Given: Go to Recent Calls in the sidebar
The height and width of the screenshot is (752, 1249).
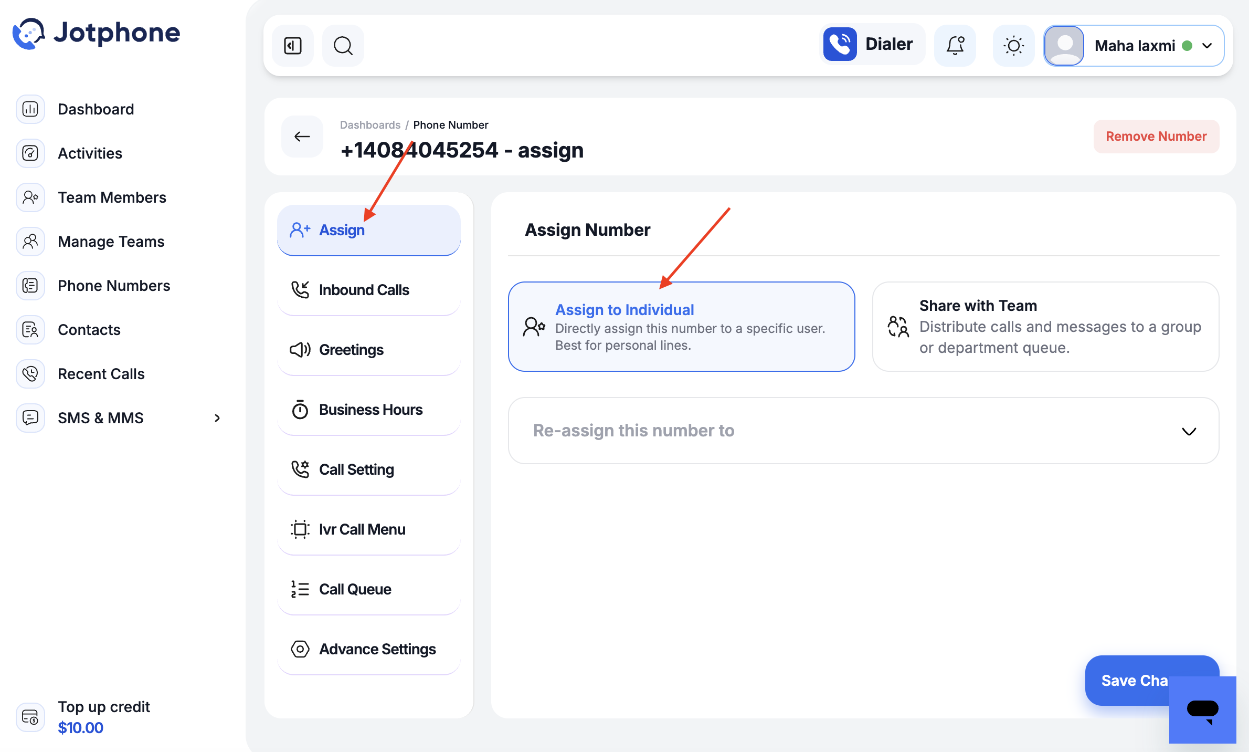Looking at the screenshot, I should (101, 374).
